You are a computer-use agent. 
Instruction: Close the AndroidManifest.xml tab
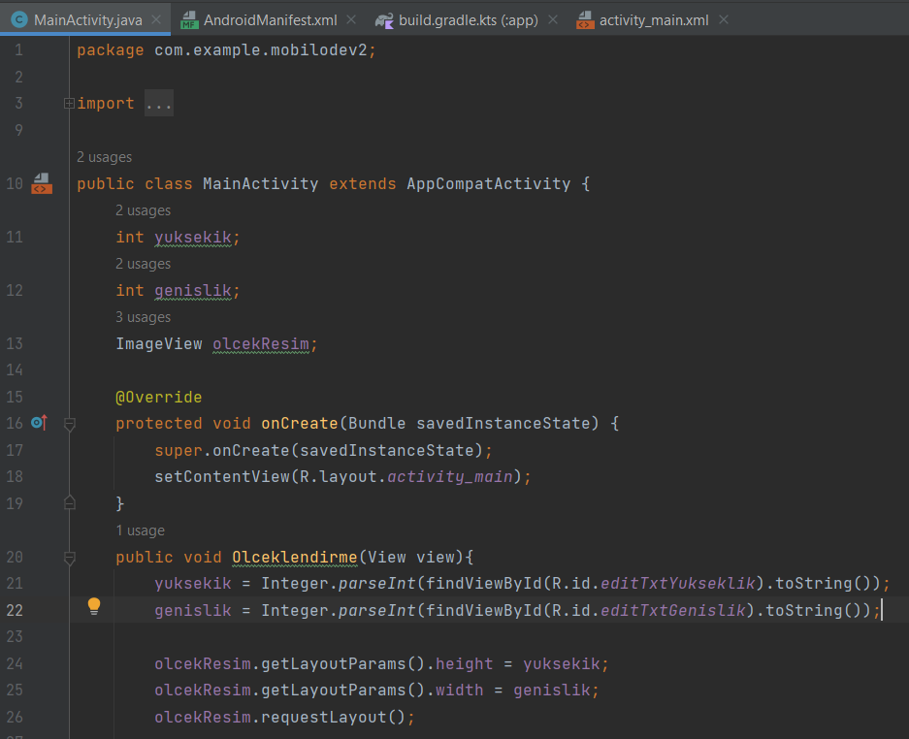(351, 19)
